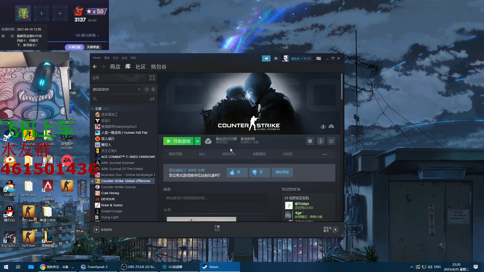484x272 pixels.
Task: Decline recommending with thumbs-down 否
Action: pyautogui.click(x=259, y=172)
